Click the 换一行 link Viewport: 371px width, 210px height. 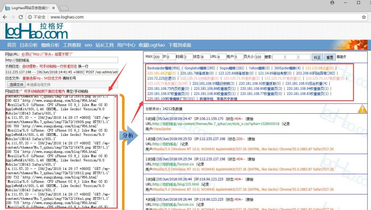pyautogui.click(x=83, y=66)
